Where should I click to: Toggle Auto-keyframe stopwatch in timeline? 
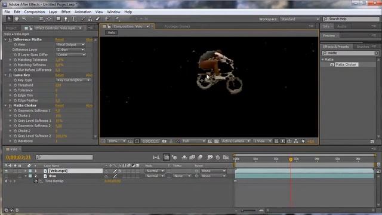(217, 157)
